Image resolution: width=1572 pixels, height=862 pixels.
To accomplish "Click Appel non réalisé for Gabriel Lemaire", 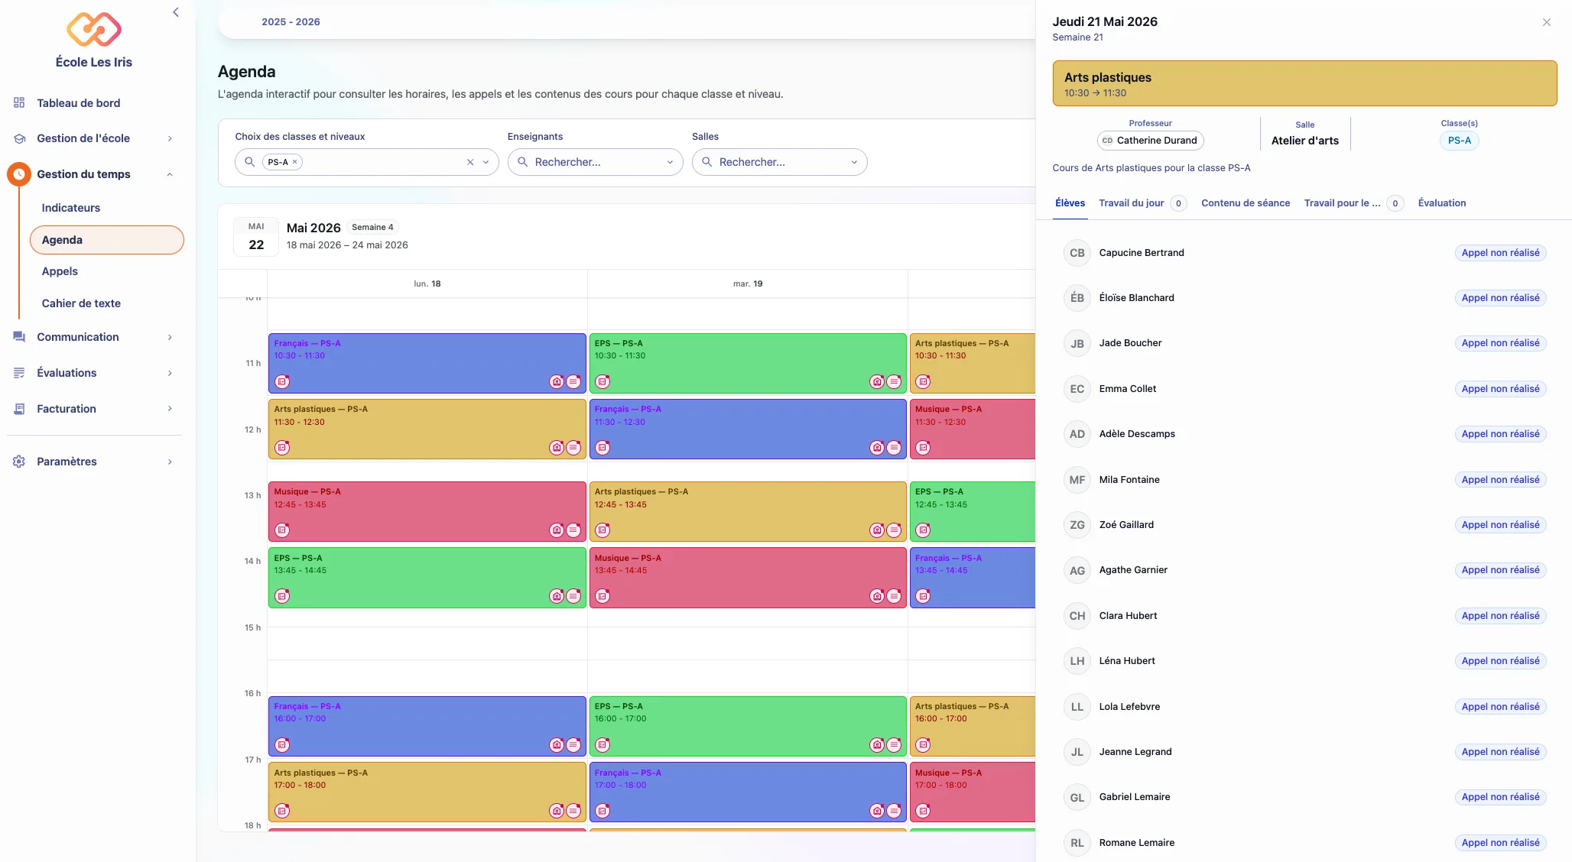I will pos(1500,797).
